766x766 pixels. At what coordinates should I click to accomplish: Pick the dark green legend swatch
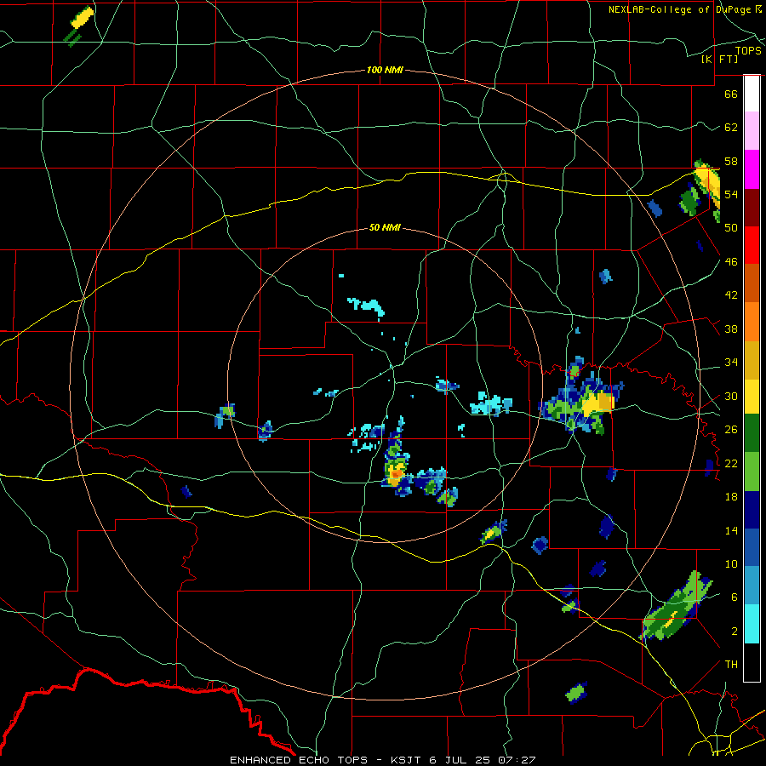coord(752,432)
